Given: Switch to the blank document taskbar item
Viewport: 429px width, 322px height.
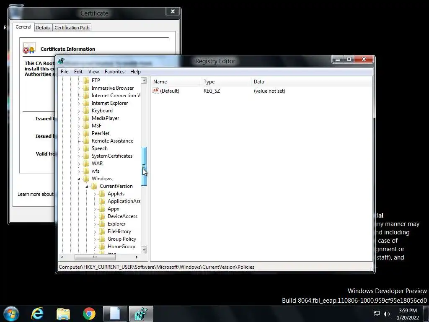Looking at the screenshot, I should pyautogui.click(x=115, y=314).
